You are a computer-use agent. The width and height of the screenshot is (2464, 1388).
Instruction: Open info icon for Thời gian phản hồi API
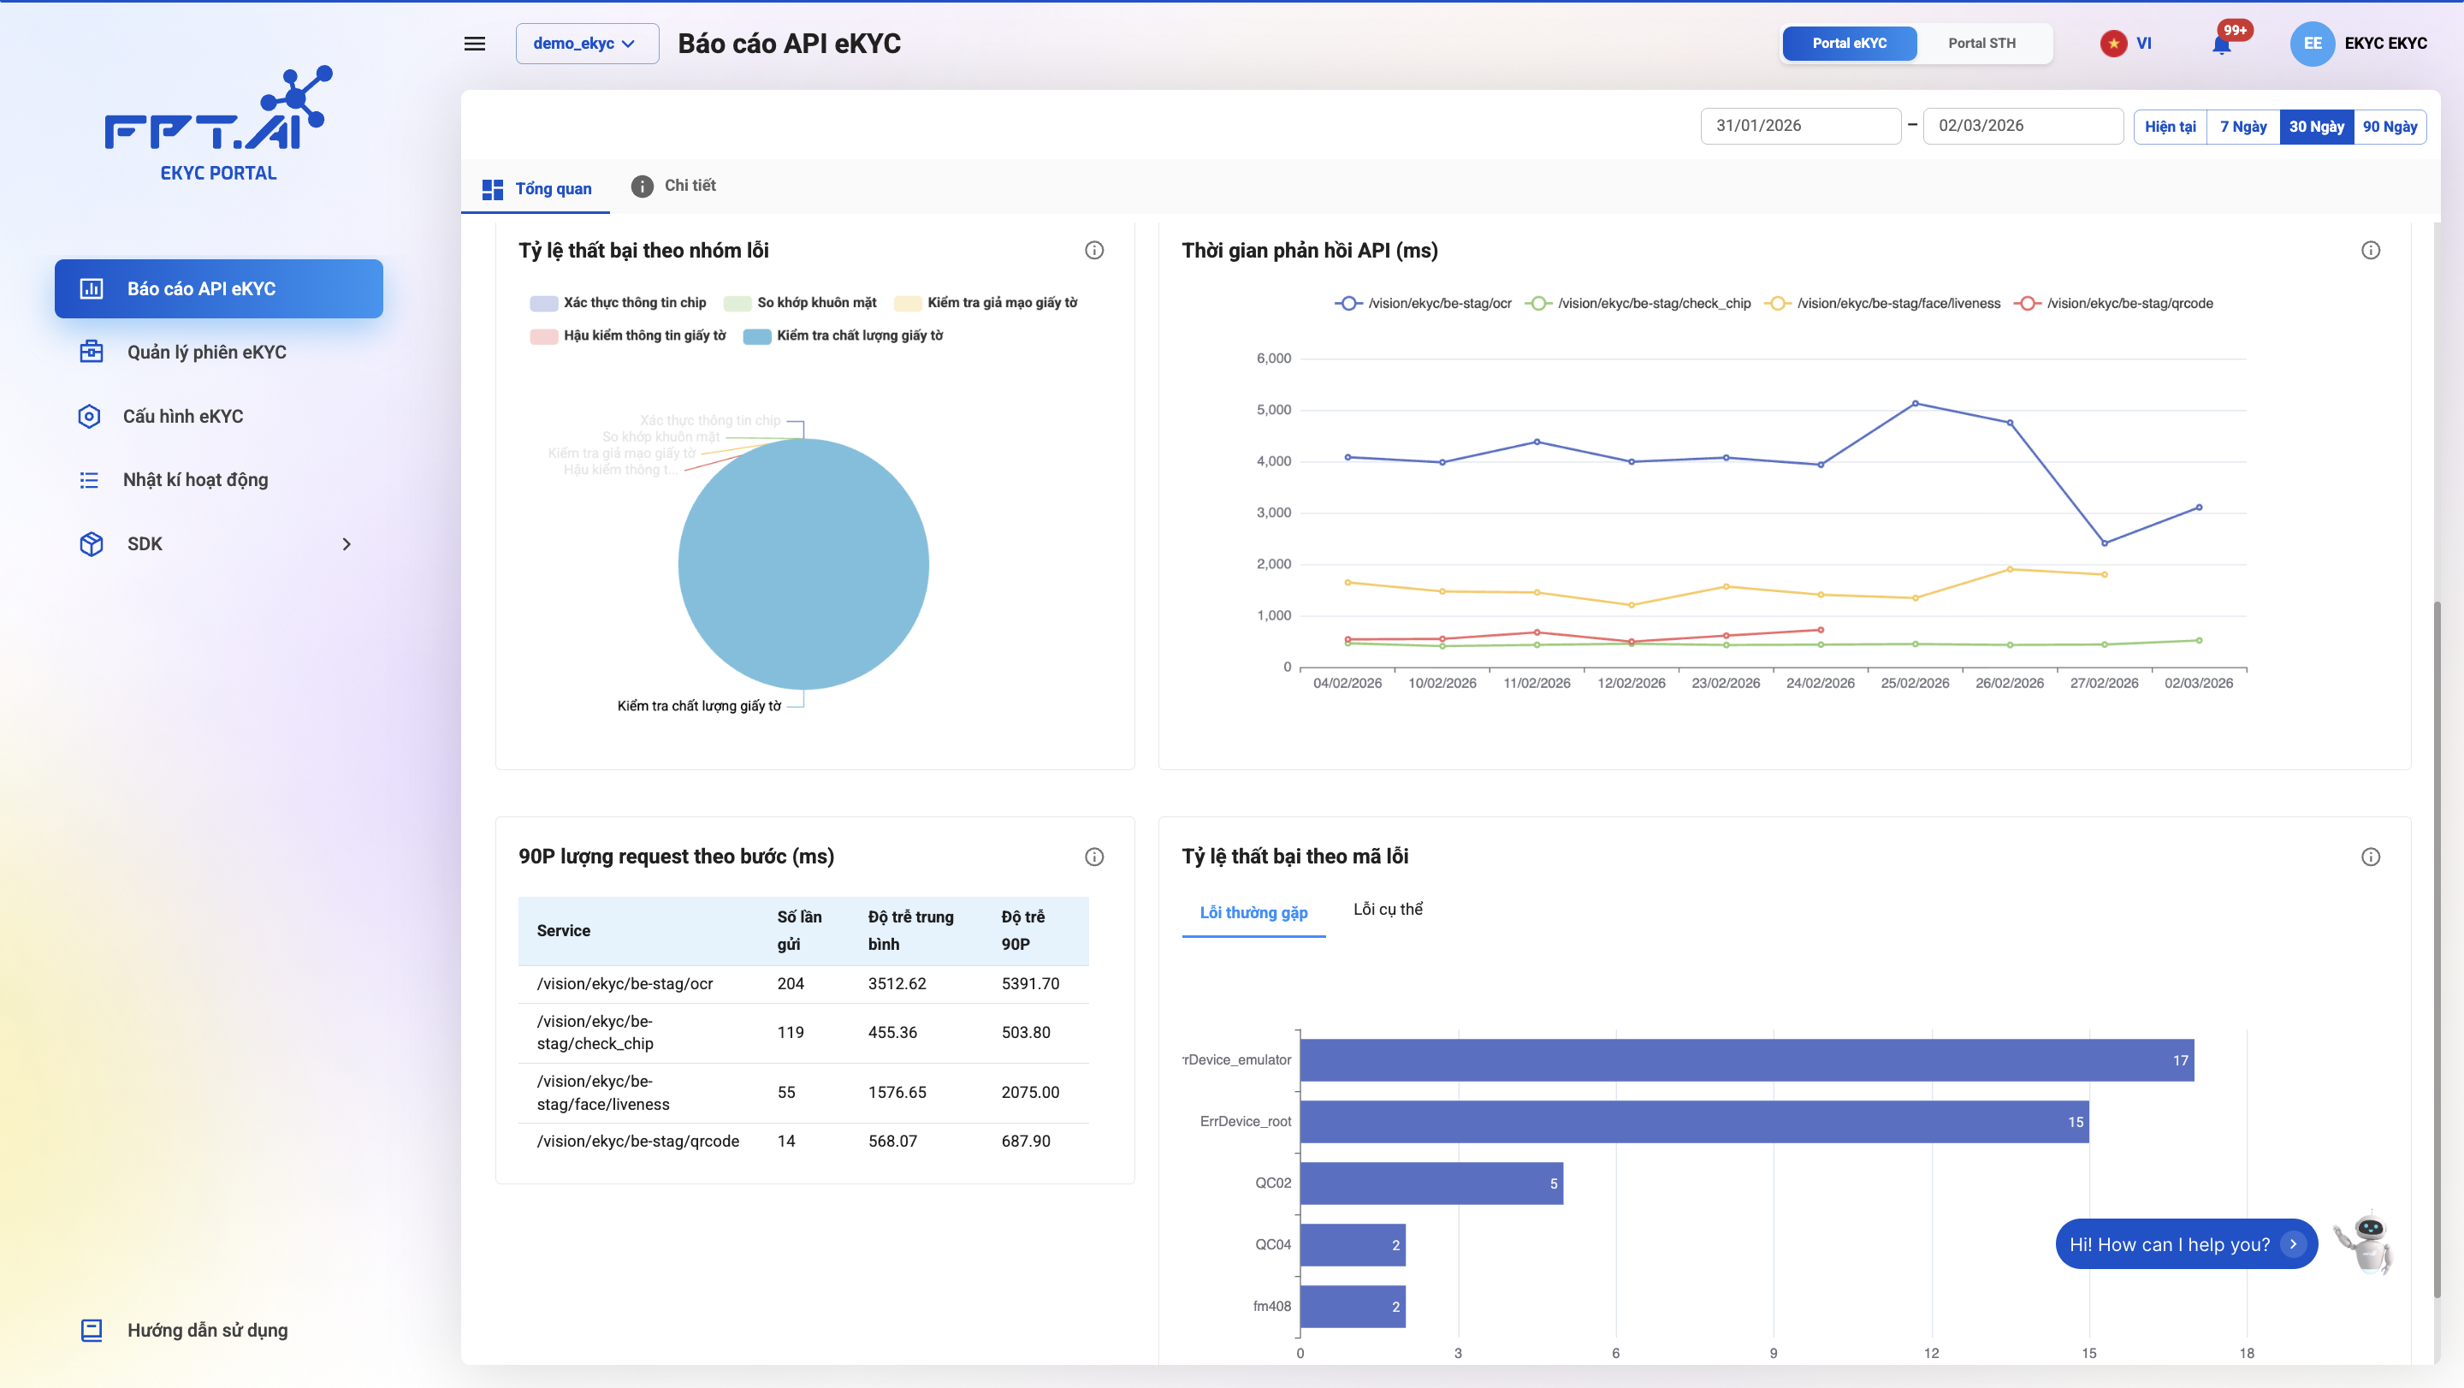(2370, 251)
